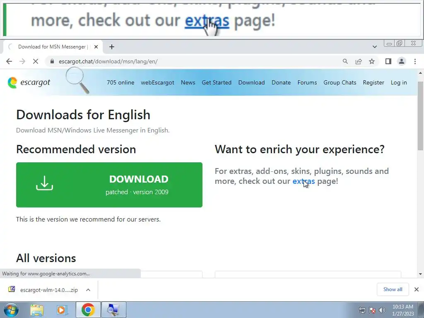
Task: Click the 705 online link
Action: pyautogui.click(x=120, y=82)
